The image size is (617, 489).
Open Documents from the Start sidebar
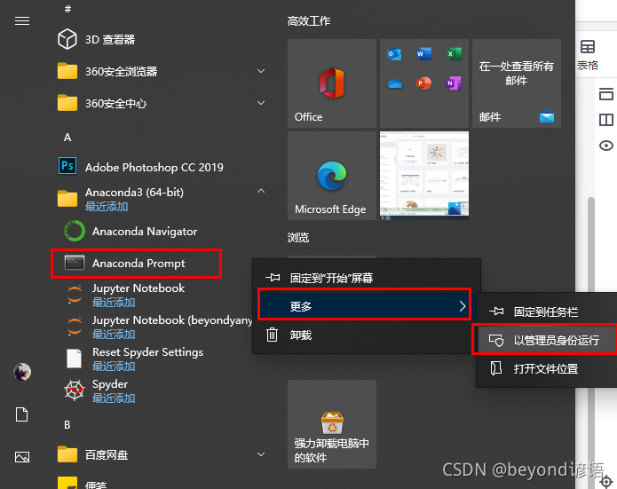(x=21, y=414)
